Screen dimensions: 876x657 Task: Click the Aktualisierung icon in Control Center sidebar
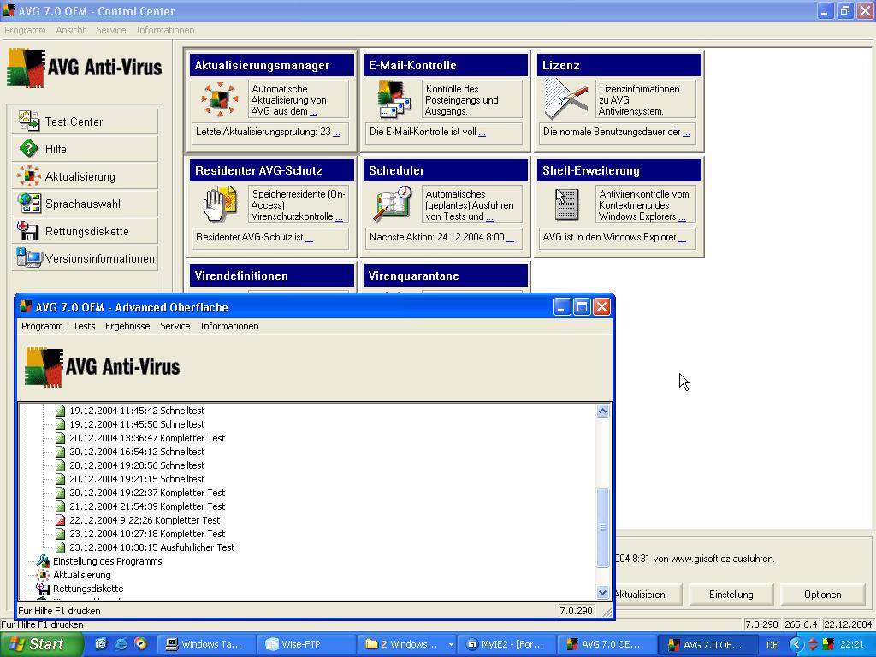pyautogui.click(x=28, y=176)
